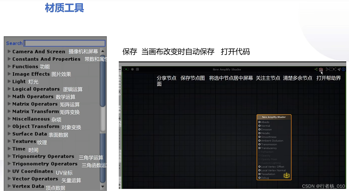Click the New Amplify Shader title bar
Screen dimensions: 349x191
274,117
